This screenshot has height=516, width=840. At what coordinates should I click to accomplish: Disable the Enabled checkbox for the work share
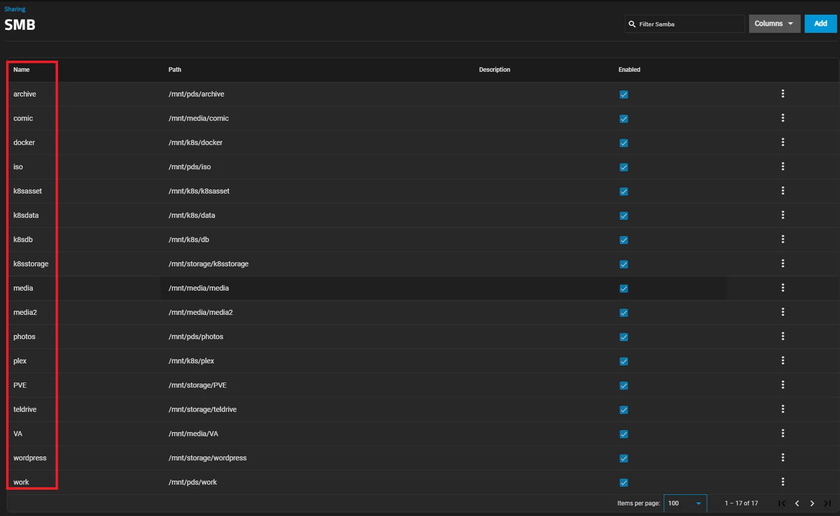[x=623, y=483]
